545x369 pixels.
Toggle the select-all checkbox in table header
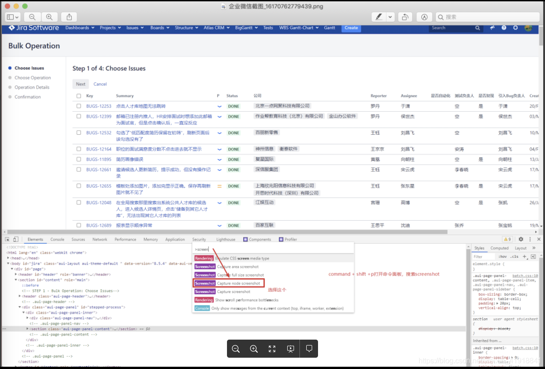click(x=79, y=96)
